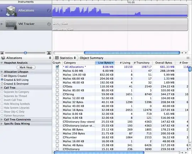
Task: Expand the Allocations track disclosure triangle
Action: [x=2, y=11]
